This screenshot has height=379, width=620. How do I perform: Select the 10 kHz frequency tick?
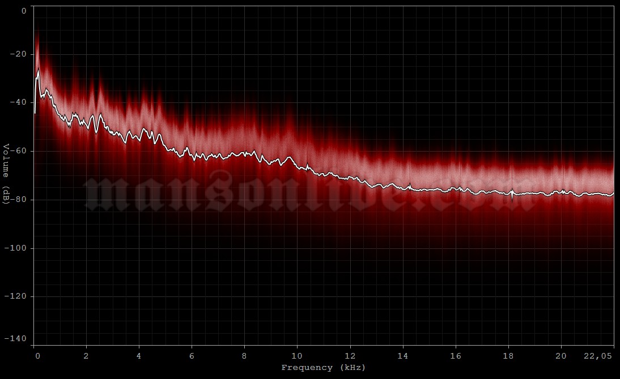(297, 356)
